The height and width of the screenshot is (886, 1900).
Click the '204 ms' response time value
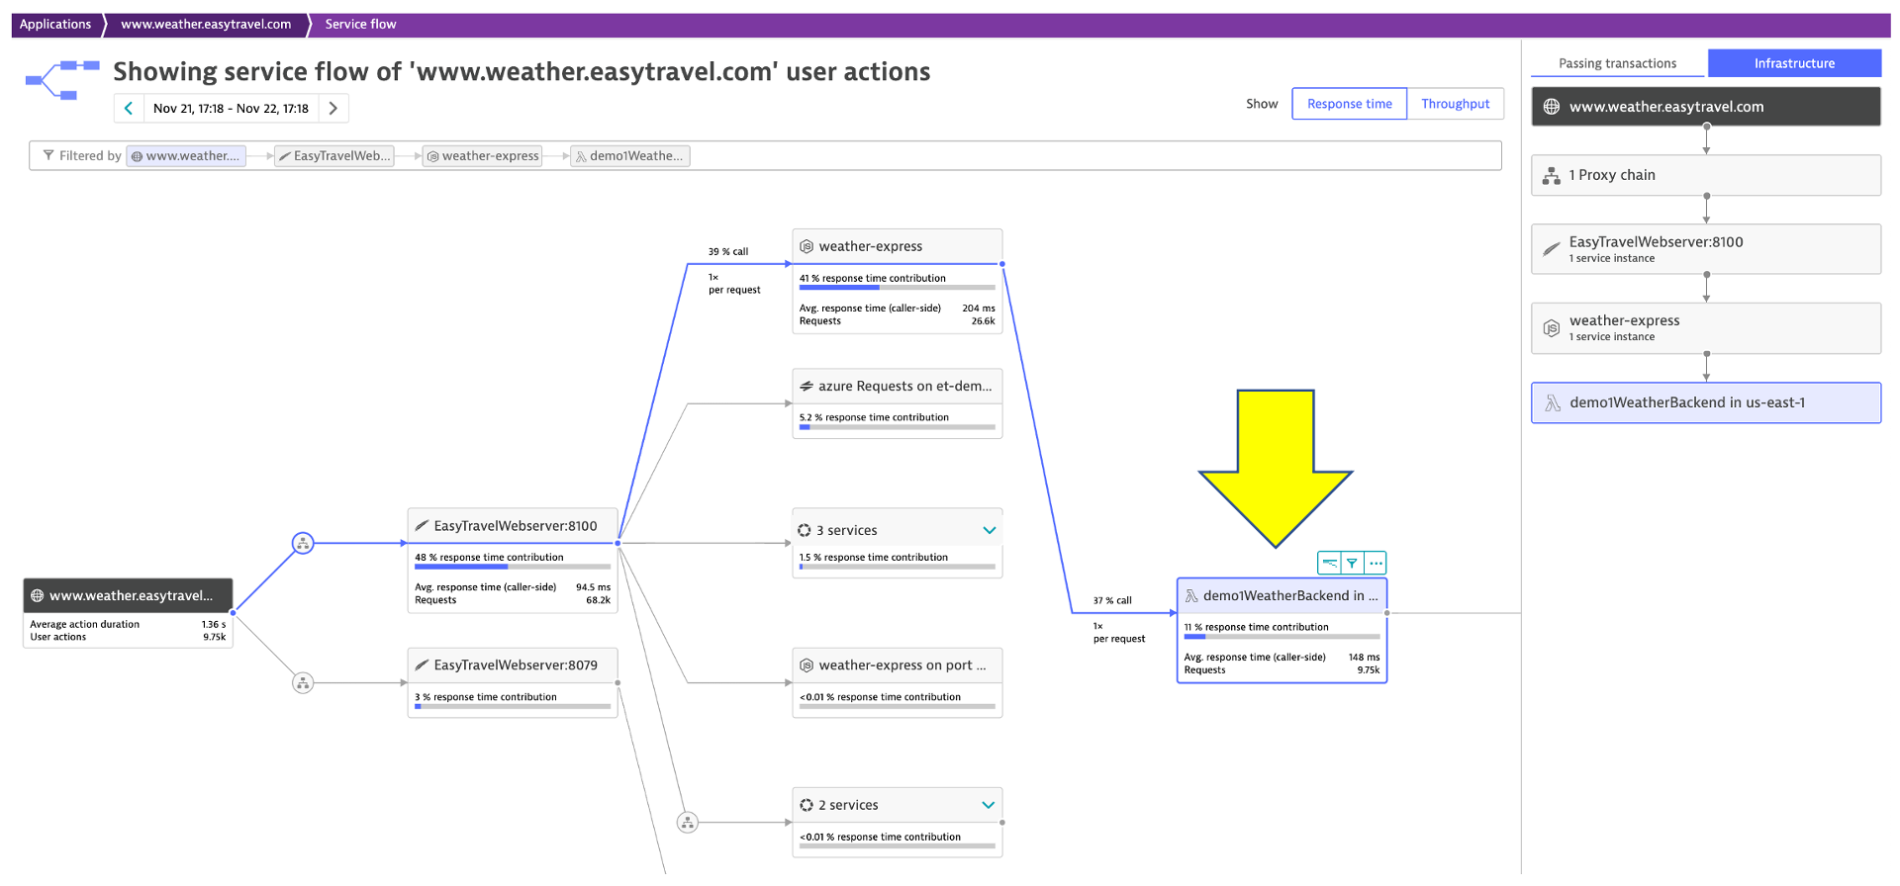click(979, 309)
